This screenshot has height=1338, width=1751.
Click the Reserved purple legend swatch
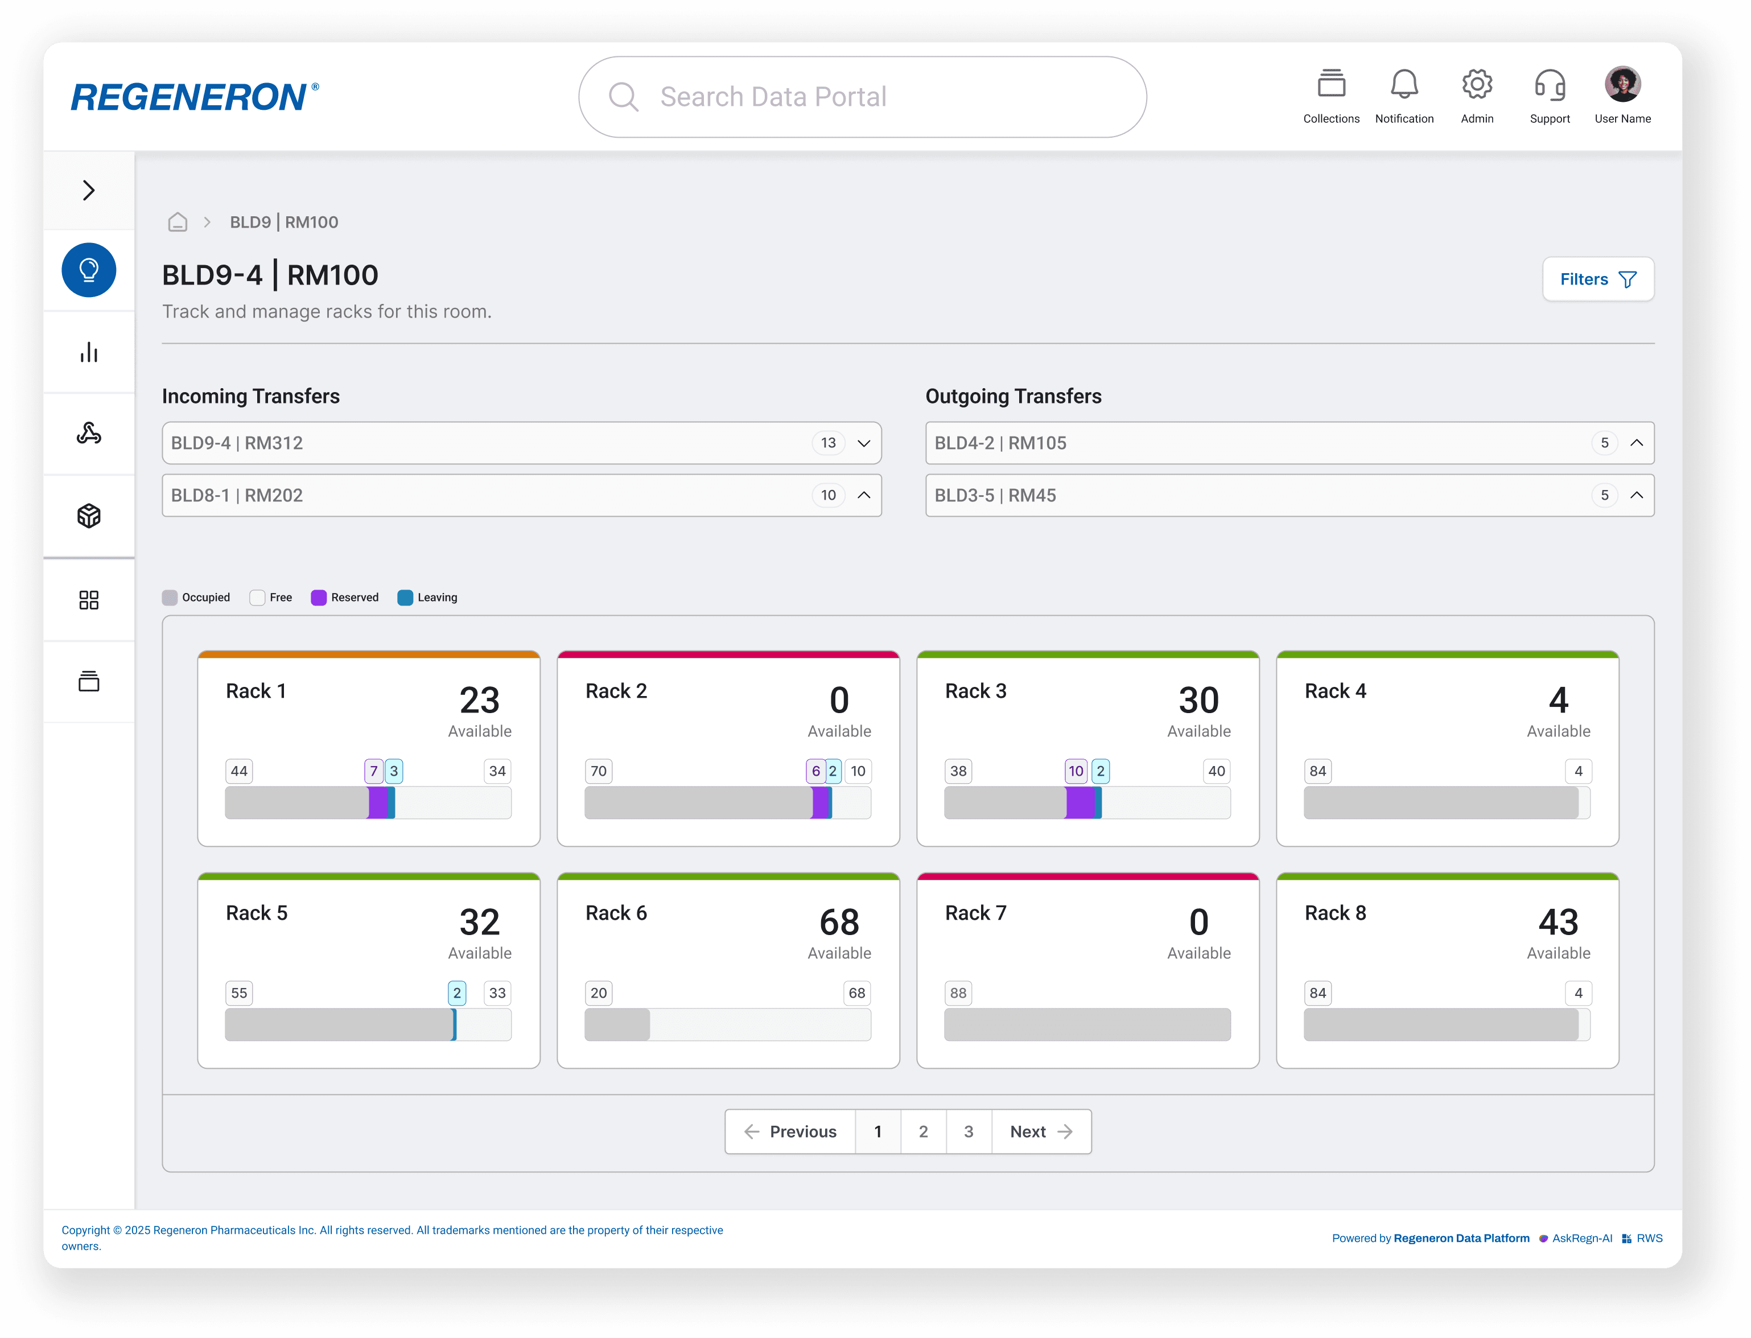[x=319, y=598]
